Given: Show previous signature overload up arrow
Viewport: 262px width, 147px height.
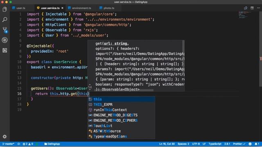Looking at the screenshot, I should pyautogui.click(x=90, y=85).
